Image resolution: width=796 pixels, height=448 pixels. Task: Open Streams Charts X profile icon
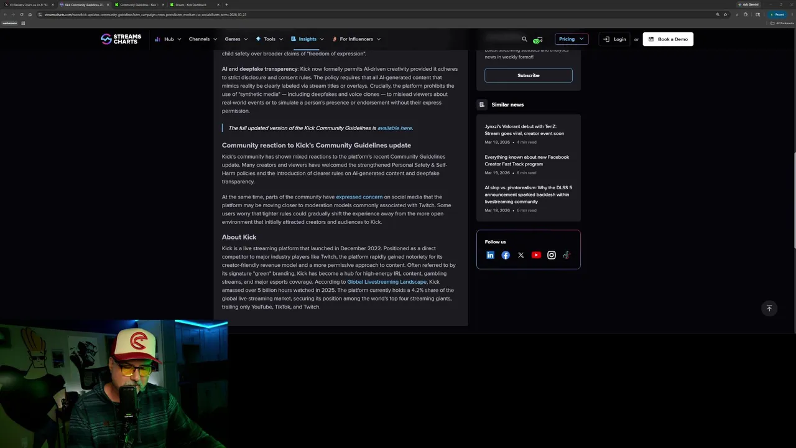pyautogui.click(x=521, y=255)
